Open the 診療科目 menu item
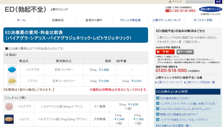 coord(58,20)
